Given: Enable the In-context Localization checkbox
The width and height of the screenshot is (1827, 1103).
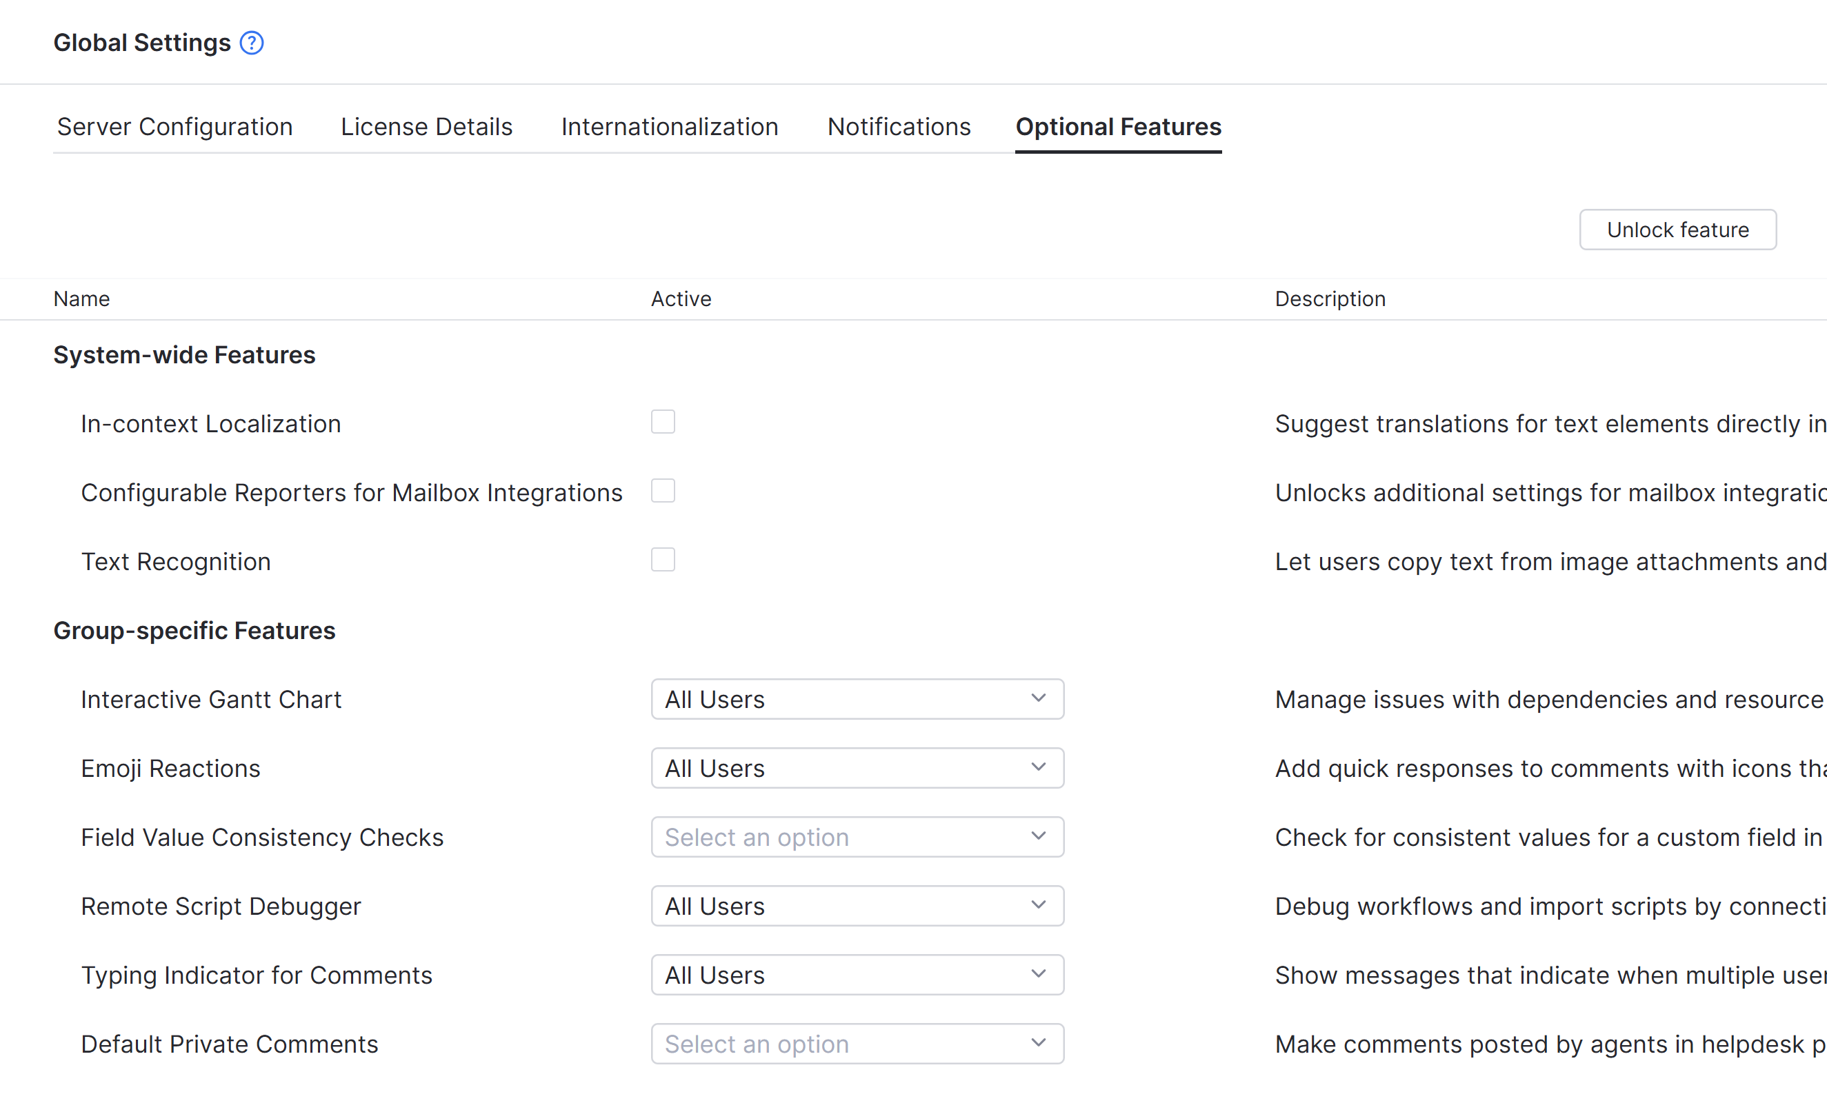Looking at the screenshot, I should point(663,421).
